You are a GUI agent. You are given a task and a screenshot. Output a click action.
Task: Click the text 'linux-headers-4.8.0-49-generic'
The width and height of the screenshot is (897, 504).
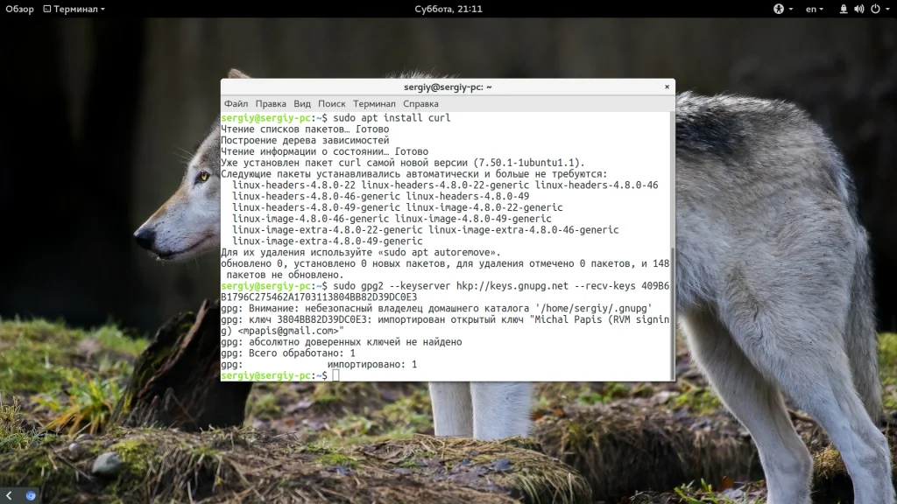(315, 207)
